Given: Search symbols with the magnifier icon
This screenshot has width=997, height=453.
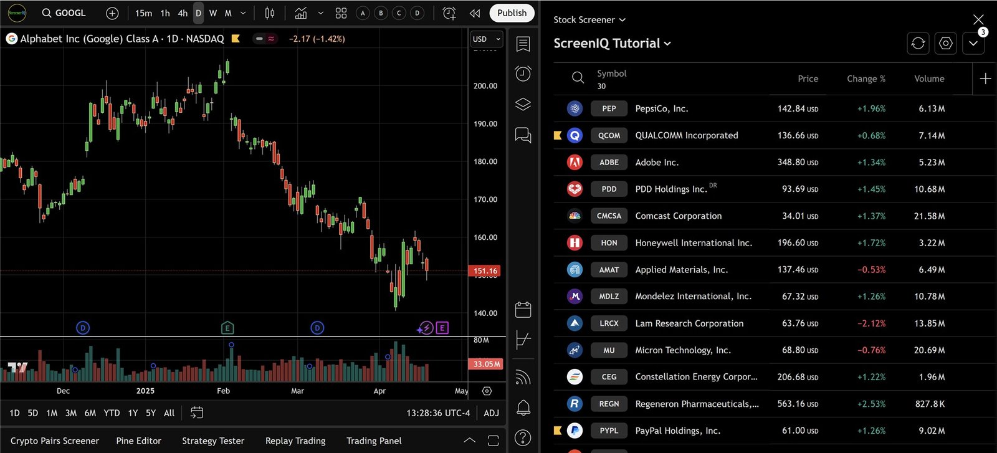Looking at the screenshot, I should pos(578,78).
